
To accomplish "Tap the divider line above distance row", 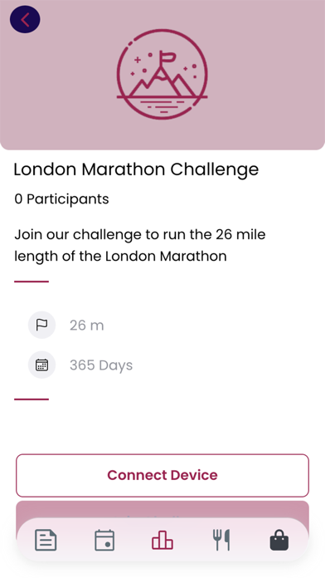I will (x=32, y=282).
